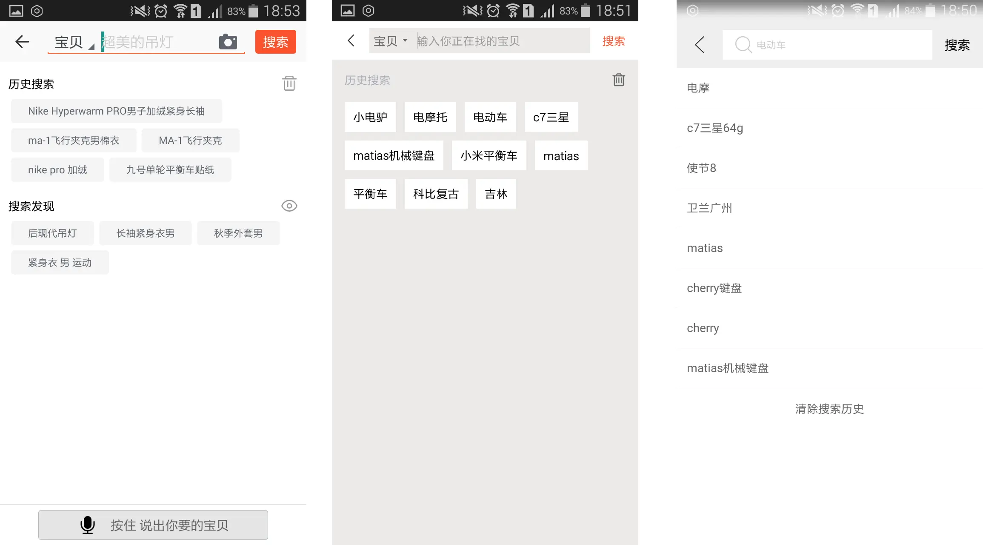This screenshot has height=545, width=983.
Task: Select the 电动车 history tag
Action: tap(490, 117)
